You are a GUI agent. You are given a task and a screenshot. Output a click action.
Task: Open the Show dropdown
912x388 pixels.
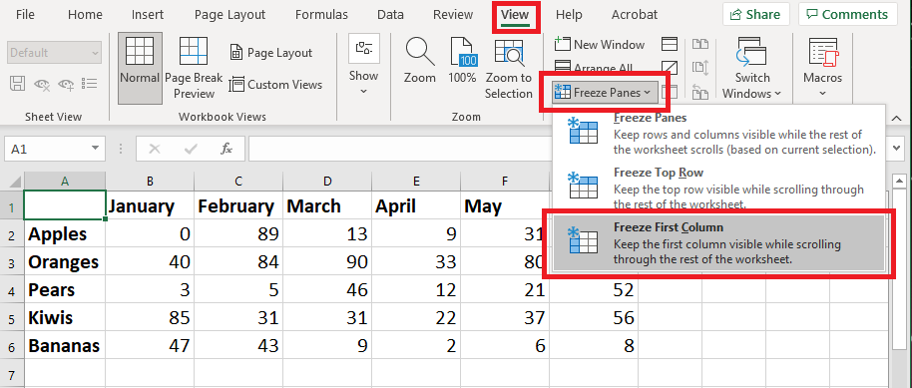pyautogui.click(x=363, y=65)
